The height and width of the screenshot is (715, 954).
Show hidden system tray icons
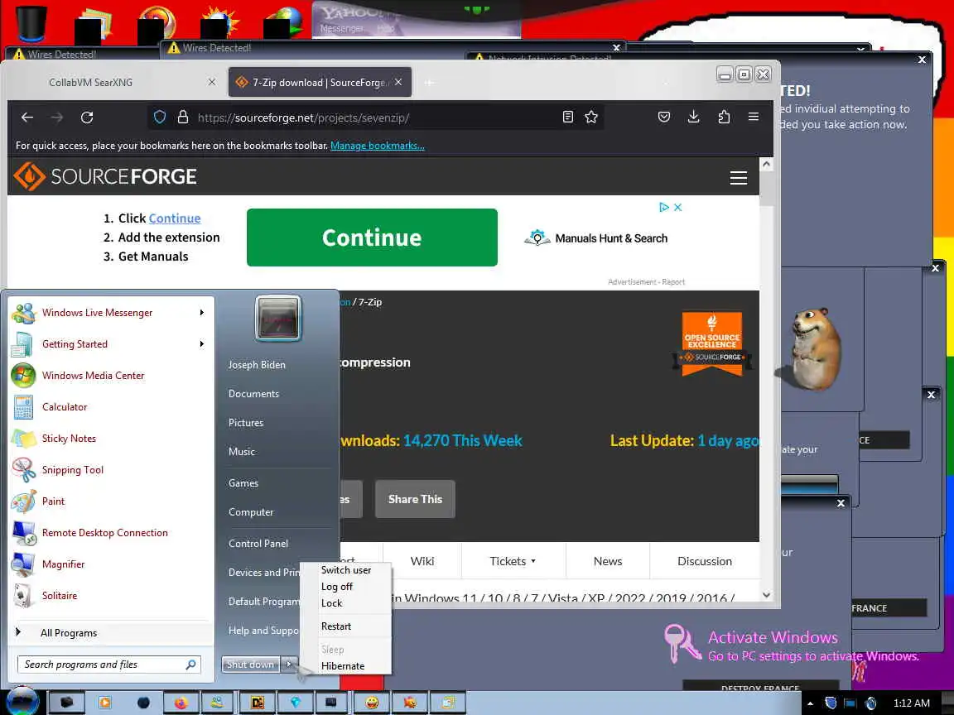coord(811,703)
